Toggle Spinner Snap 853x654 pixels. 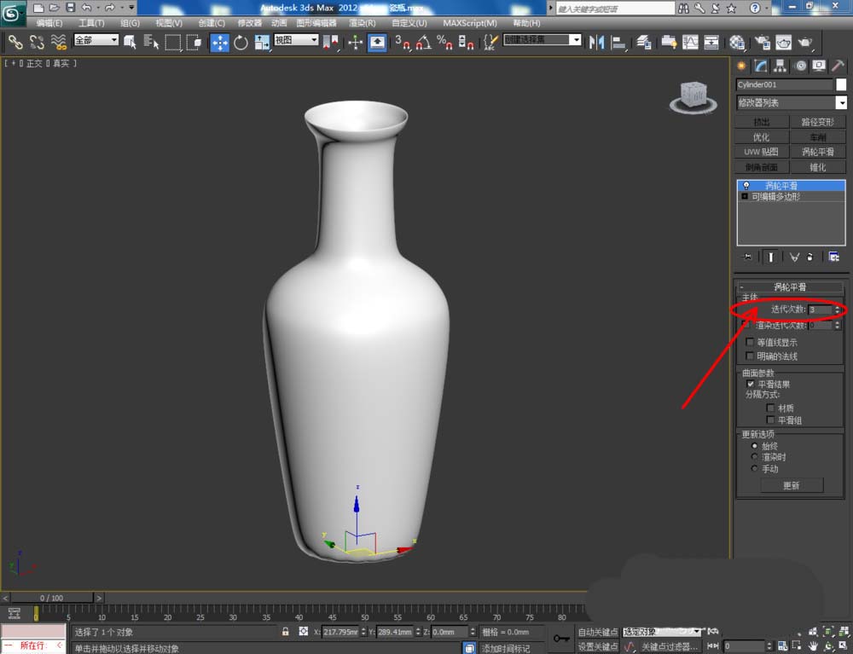(466, 42)
